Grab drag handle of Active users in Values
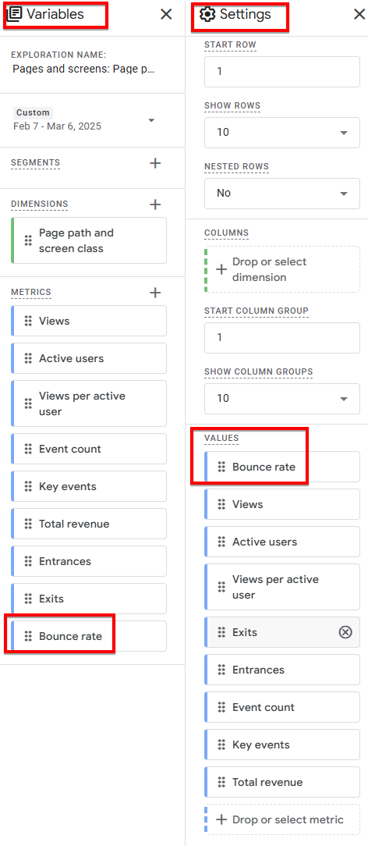The height and width of the screenshot is (846, 368). pos(221,542)
